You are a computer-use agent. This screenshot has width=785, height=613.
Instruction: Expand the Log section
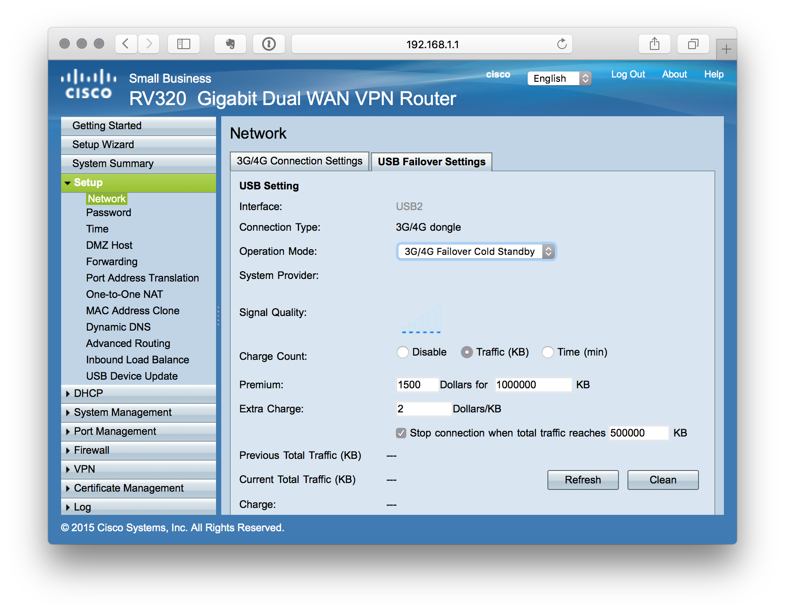point(139,507)
